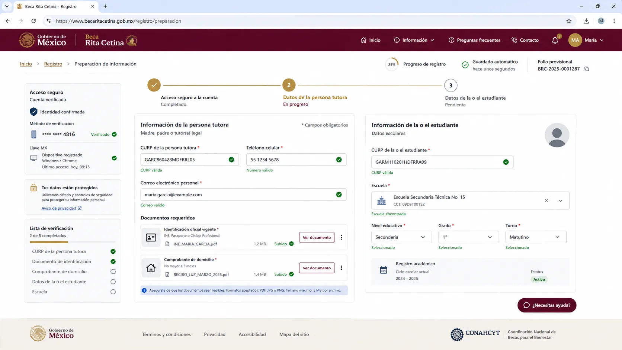Click the Lista de verificación progress bar
Screen dimensions: 622x350
click(73, 242)
